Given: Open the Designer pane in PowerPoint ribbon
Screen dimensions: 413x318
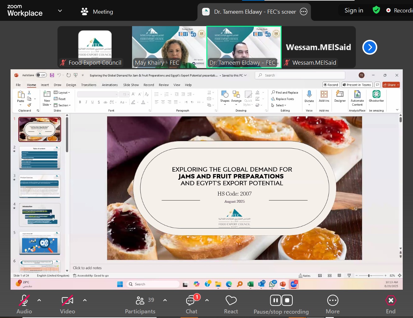Looking at the screenshot, I should tap(340, 96).
